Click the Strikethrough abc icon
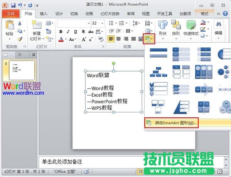This screenshot has width=231, height=177. 91,32
